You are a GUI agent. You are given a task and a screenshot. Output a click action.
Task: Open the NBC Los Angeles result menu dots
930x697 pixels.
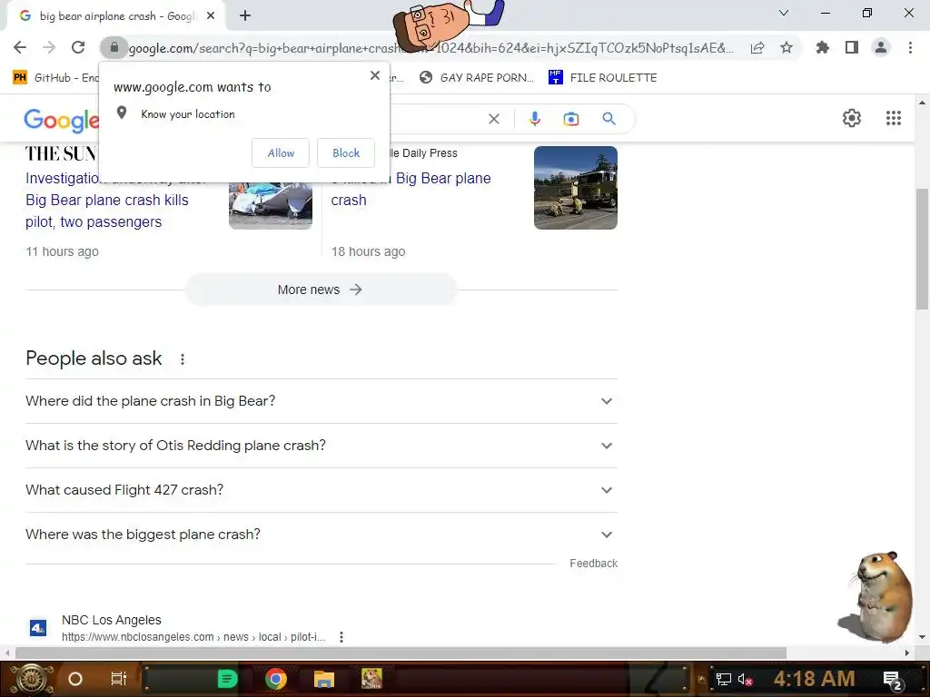point(341,637)
